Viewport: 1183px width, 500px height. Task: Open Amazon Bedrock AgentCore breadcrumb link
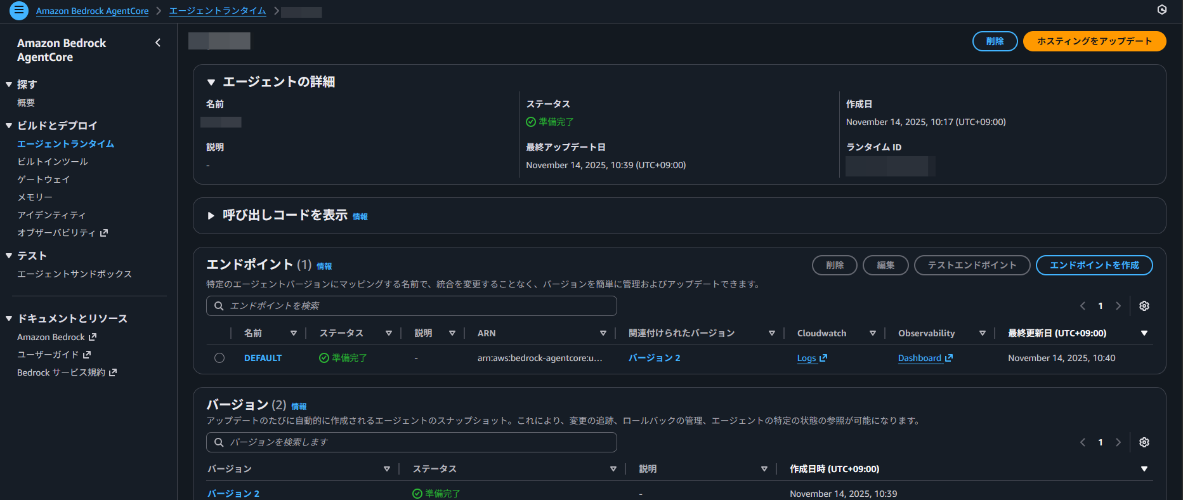93,11
